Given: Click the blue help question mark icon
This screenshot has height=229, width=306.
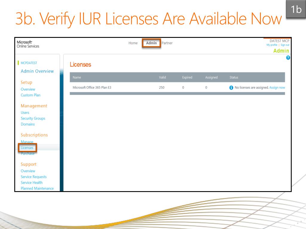Looking at the screenshot, I should tap(288, 58).
